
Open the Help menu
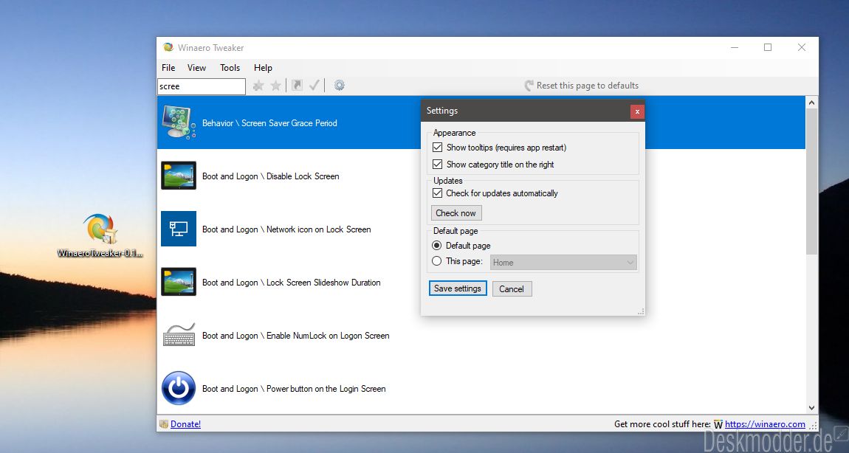pyautogui.click(x=263, y=68)
